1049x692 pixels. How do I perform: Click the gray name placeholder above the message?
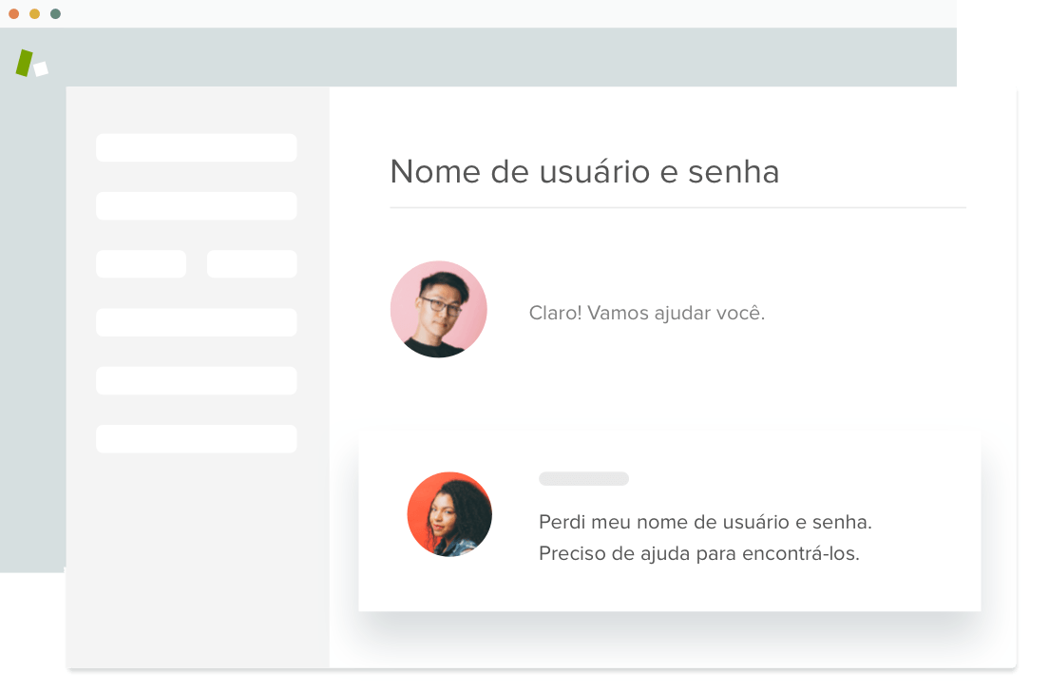click(584, 478)
